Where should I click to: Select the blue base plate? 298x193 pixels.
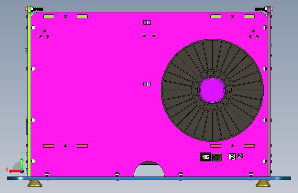click(x=149, y=178)
